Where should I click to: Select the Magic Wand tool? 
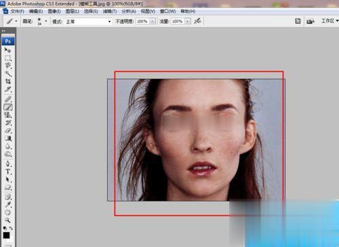tap(7, 73)
